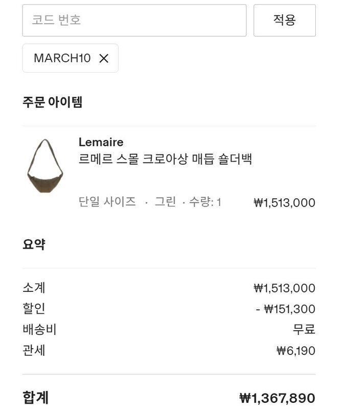Click the 할인 discount label
This screenshot has height=409, width=348.
tap(34, 309)
